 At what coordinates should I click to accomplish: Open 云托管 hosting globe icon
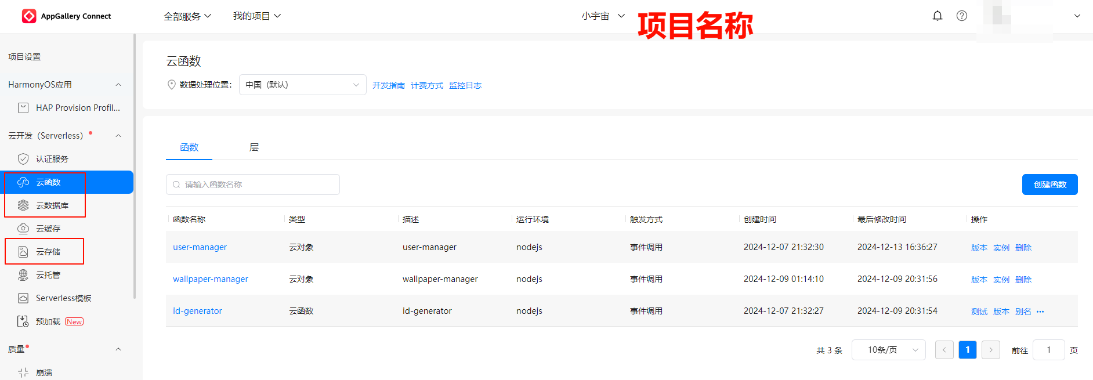(x=23, y=275)
